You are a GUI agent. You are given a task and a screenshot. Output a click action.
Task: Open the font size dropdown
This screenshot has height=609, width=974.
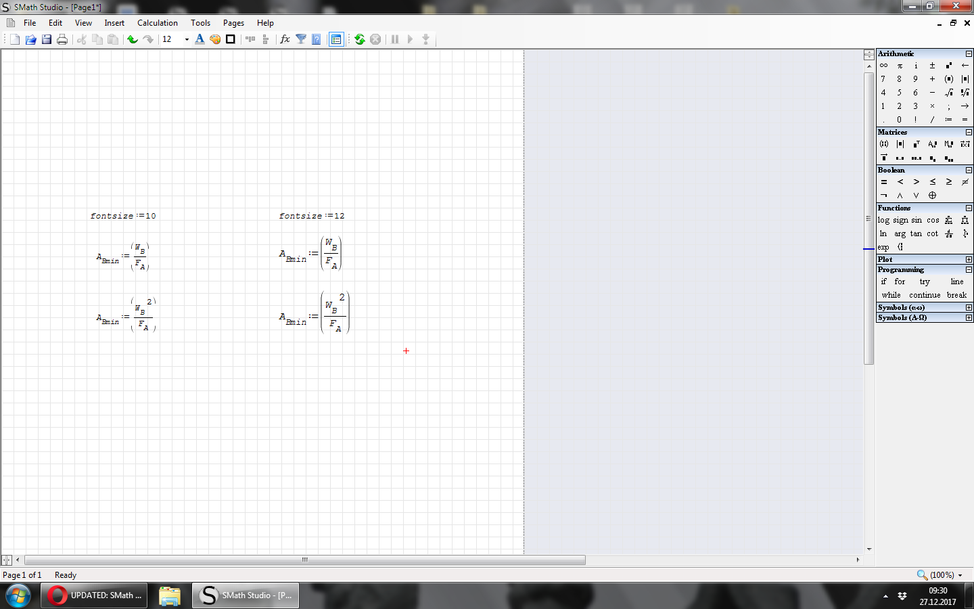click(x=187, y=39)
